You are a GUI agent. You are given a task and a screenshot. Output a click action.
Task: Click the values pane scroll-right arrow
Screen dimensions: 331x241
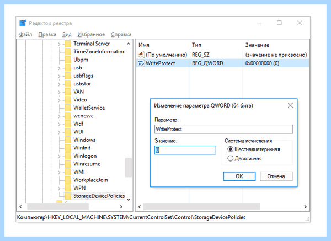305,207
